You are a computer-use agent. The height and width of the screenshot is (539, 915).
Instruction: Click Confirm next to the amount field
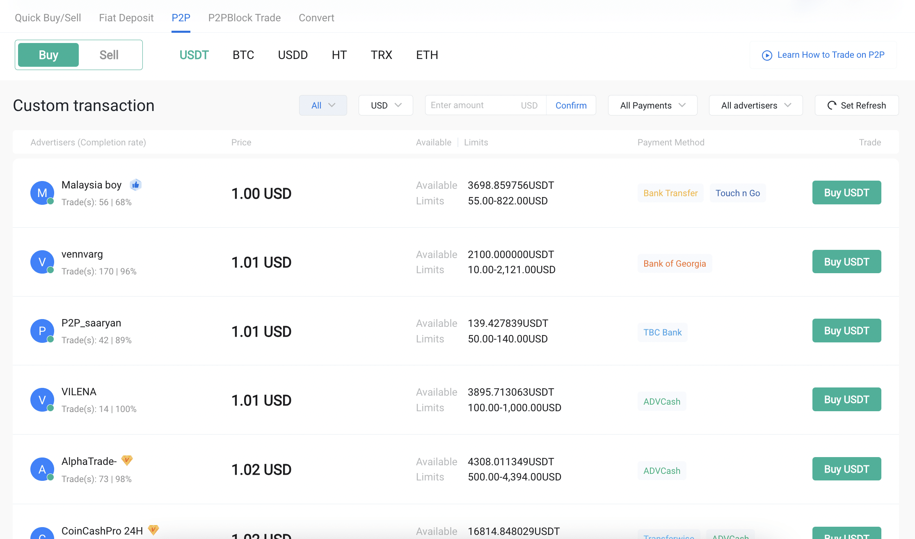point(571,105)
